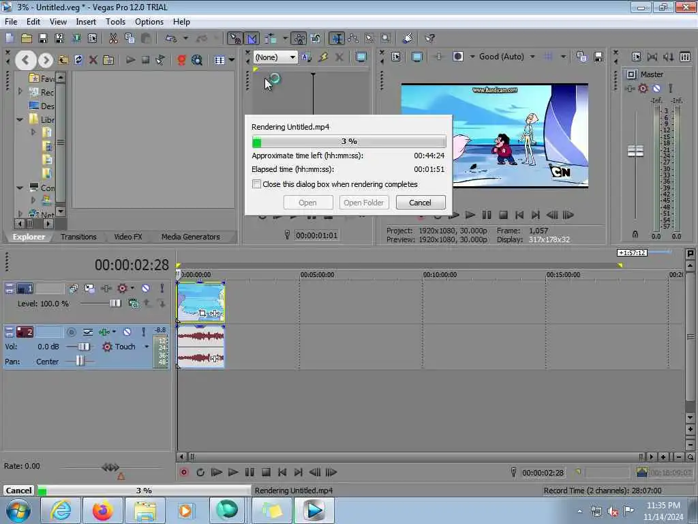This screenshot has width=698, height=524.
Task: Open Touch automation mode dropdown arrow
Action: (147, 346)
